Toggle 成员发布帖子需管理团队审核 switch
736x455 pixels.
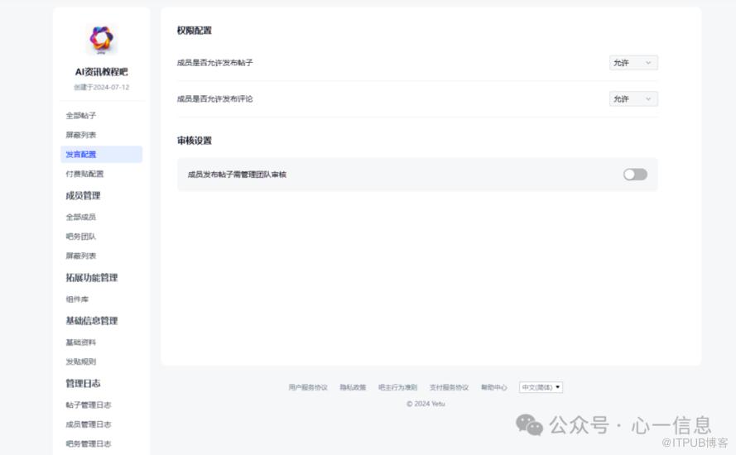click(x=635, y=175)
